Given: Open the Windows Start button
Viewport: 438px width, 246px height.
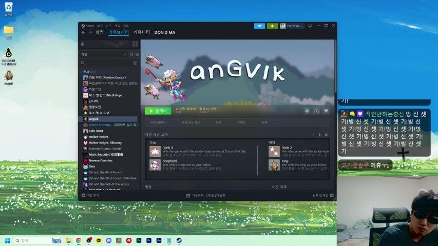Looking at the screenshot, I should pos(8,240).
